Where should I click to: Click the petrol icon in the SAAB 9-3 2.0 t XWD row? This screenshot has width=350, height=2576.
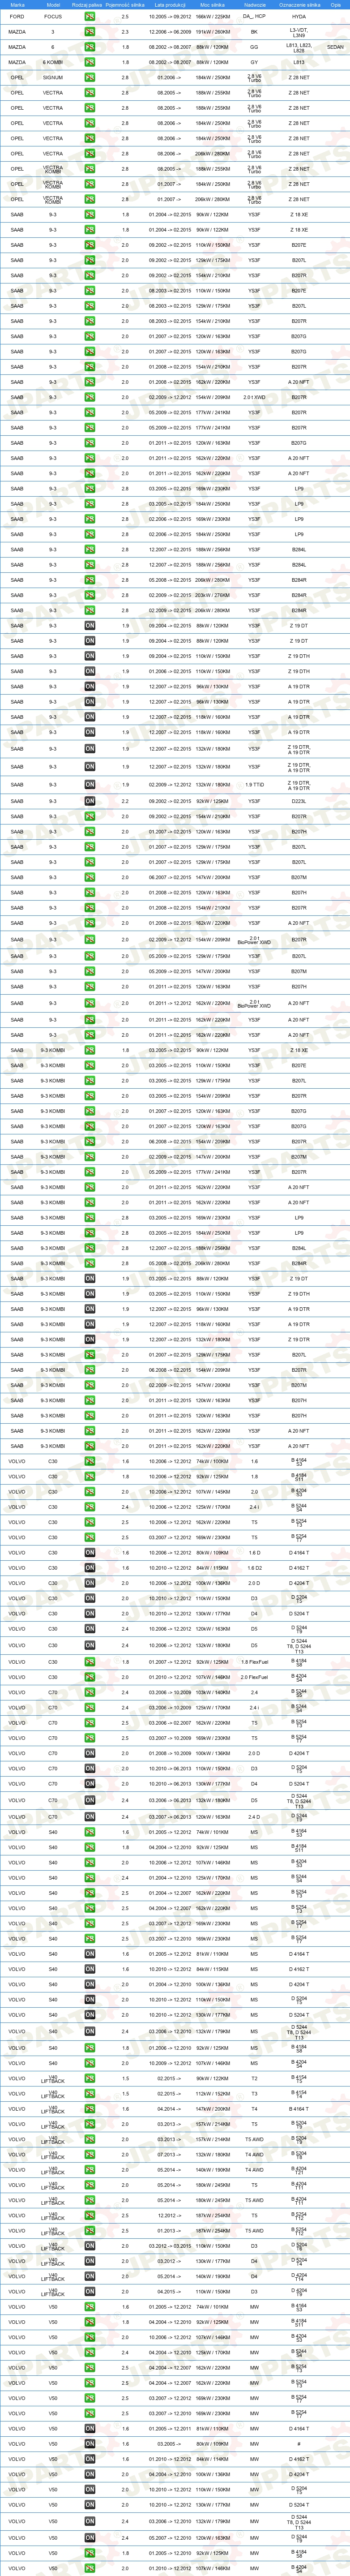pyautogui.click(x=90, y=397)
